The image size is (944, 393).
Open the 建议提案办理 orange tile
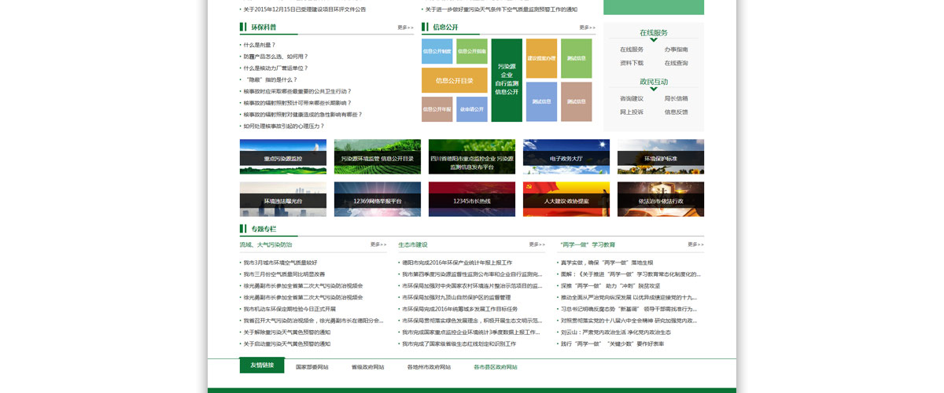point(541,58)
